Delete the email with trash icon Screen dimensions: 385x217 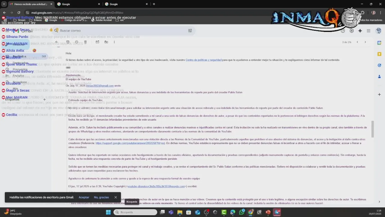pos(85,42)
